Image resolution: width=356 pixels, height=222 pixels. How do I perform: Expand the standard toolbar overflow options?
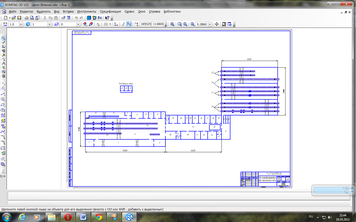(x=112, y=19)
